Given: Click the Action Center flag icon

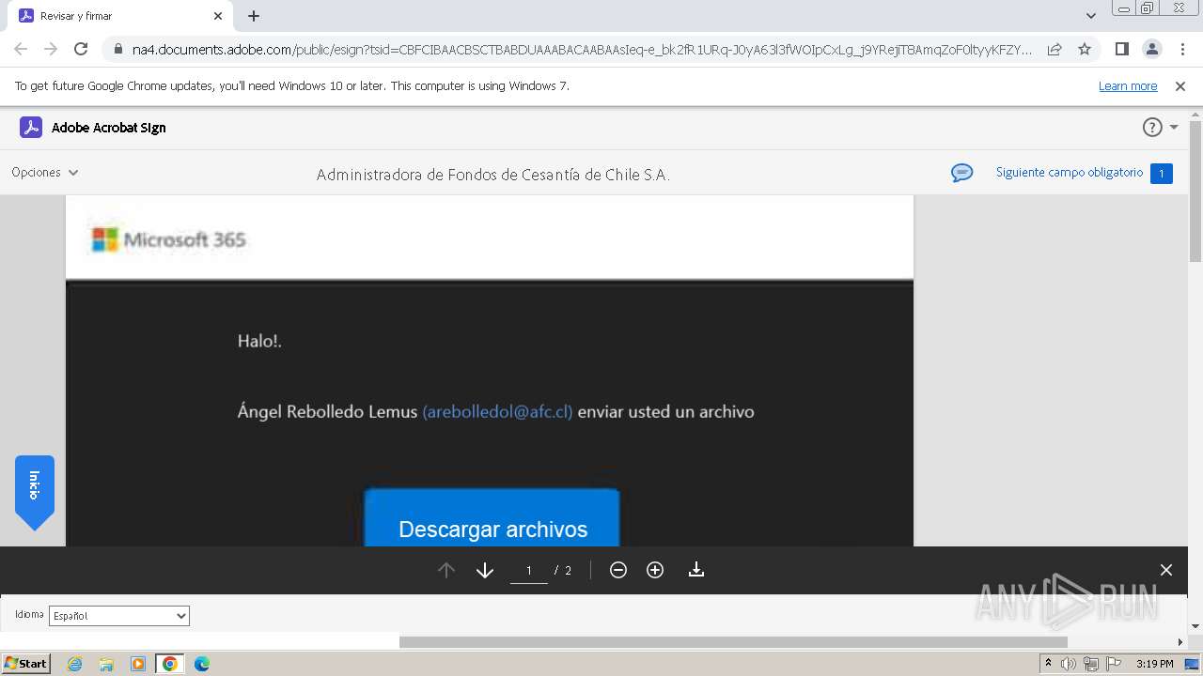Looking at the screenshot, I should (1113, 664).
